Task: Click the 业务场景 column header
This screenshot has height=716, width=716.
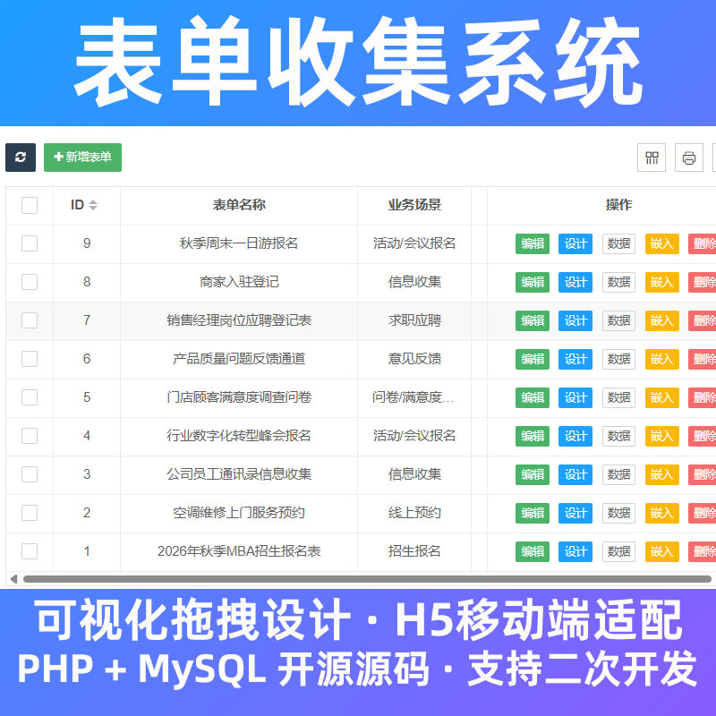Action: click(x=414, y=205)
